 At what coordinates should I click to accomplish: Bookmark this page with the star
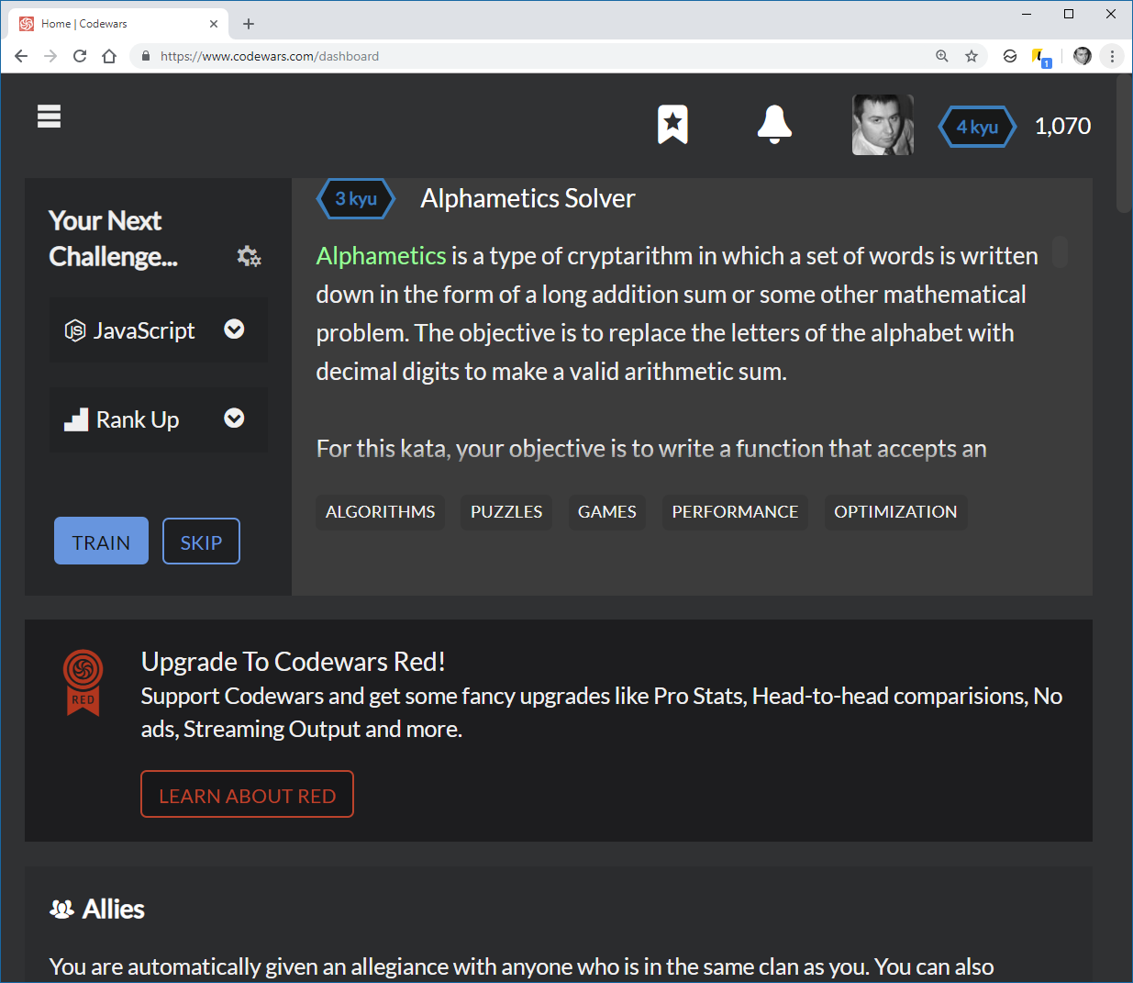(972, 56)
